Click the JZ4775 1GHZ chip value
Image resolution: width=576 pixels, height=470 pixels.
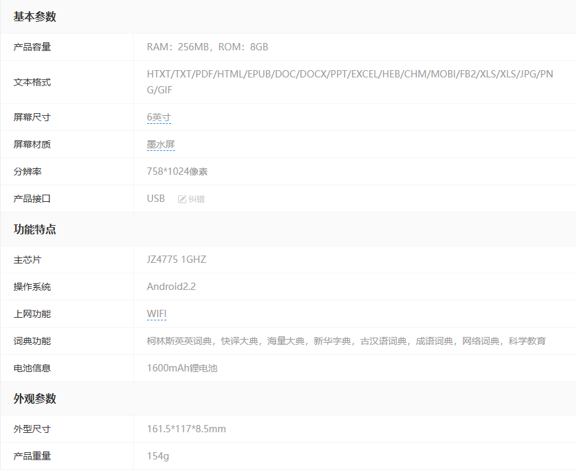pyautogui.click(x=176, y=259)
